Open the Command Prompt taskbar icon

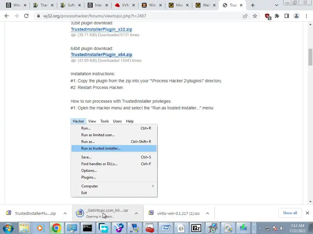[87, 228]
